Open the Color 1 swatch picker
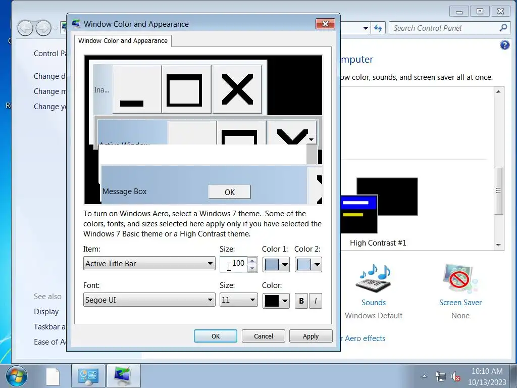This screenshot has width=517, height=388. tap(276, 265)
